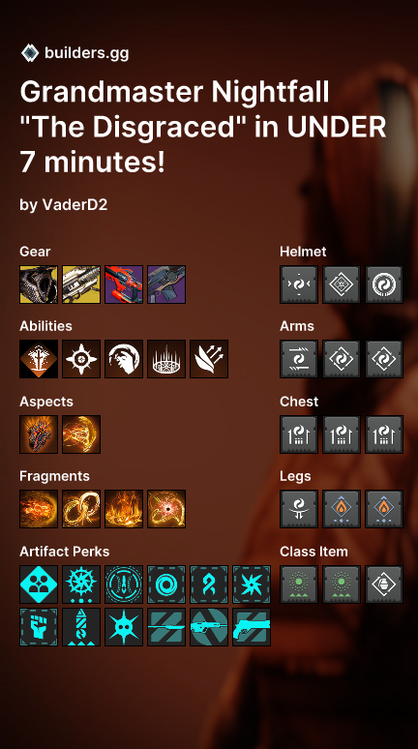Click the grenade mod on Class Item
Image resolution: width=418 pixels, height=749 pixels.
[384, 584]
